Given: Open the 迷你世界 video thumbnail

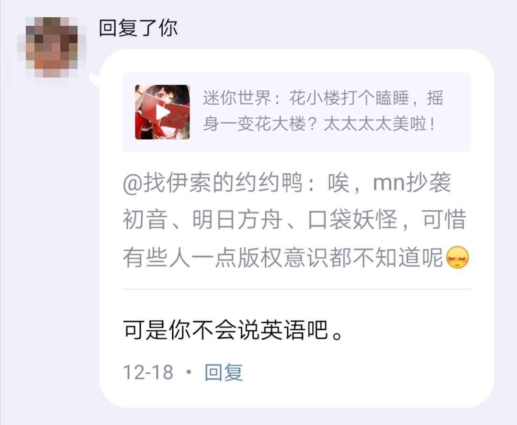Looking at the screenshot, I should pos(162,112).
